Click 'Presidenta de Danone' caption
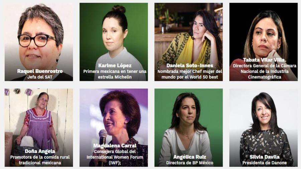Screen dimensions: 301x169 [265, 163]
